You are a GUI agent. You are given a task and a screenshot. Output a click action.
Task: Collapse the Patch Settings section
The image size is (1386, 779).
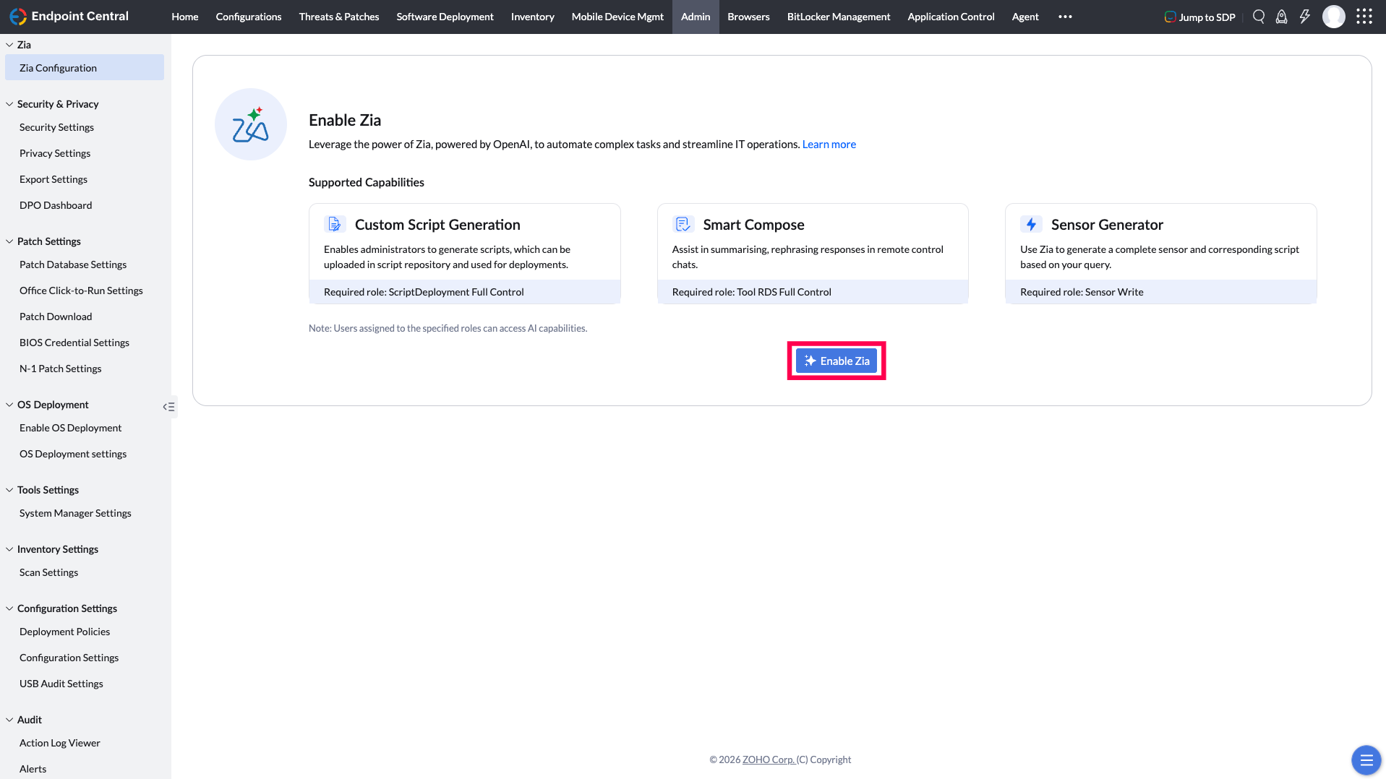click(9, 241)
